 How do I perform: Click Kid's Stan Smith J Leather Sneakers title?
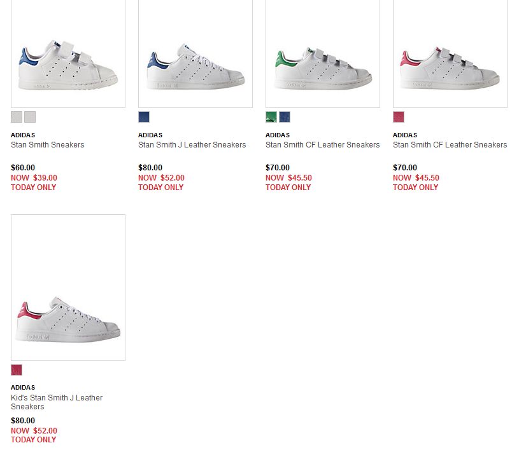(x=56, y=402)
